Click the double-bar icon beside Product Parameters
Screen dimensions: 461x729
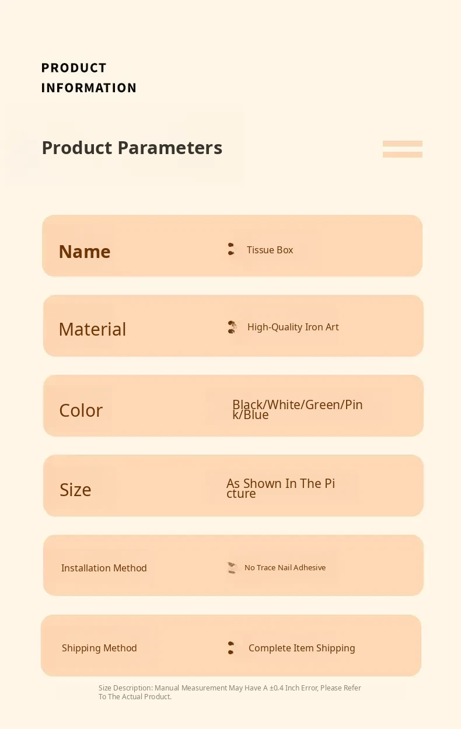click(x=402, y=149)
